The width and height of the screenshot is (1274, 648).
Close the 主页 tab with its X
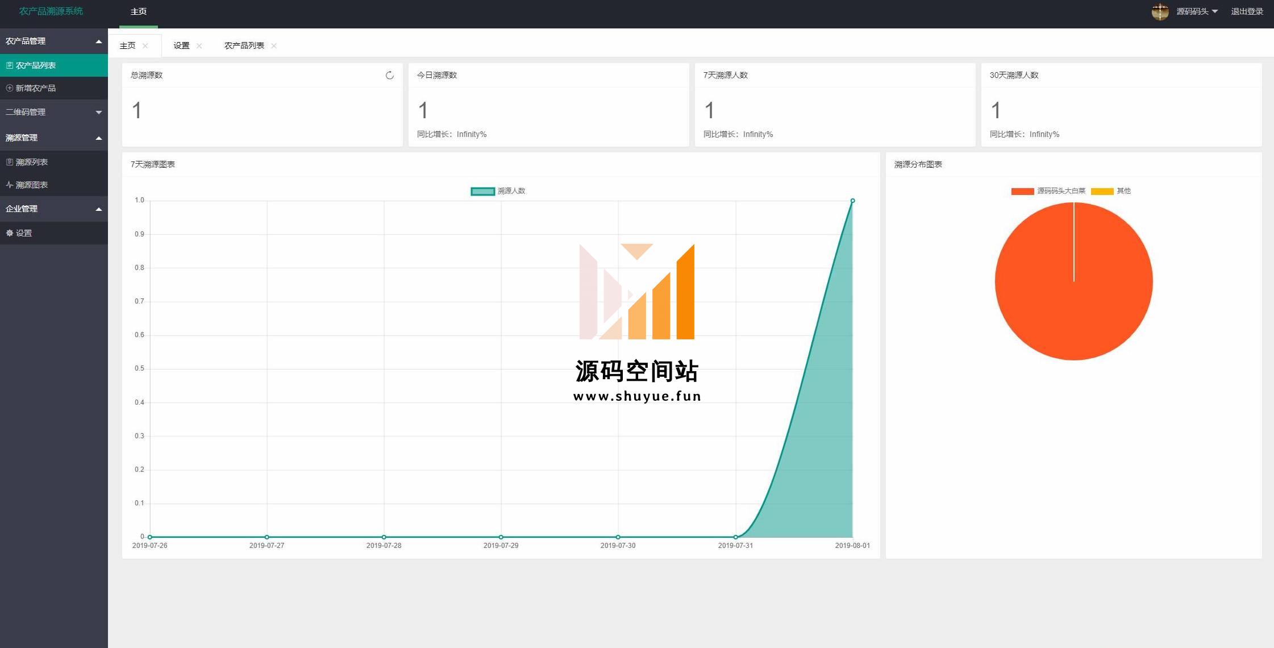(x=145, y=46)
